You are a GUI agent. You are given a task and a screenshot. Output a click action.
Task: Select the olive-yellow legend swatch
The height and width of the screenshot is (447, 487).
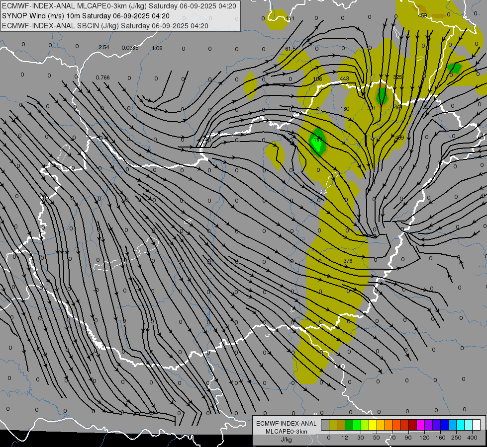click(333, 425)
